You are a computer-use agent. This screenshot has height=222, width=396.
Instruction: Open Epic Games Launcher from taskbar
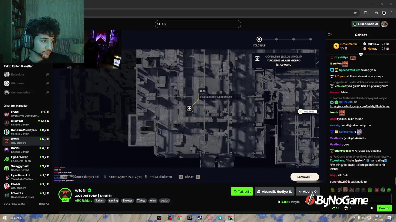(190, 218)
